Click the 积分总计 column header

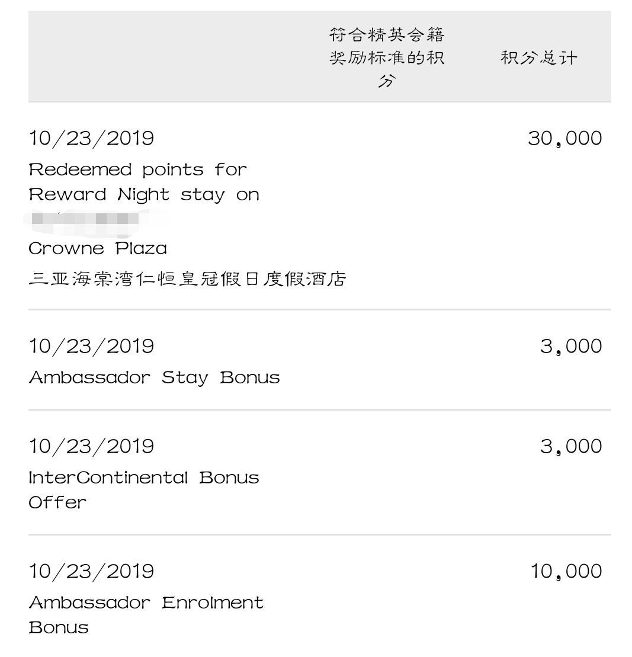tap(538, 58)
